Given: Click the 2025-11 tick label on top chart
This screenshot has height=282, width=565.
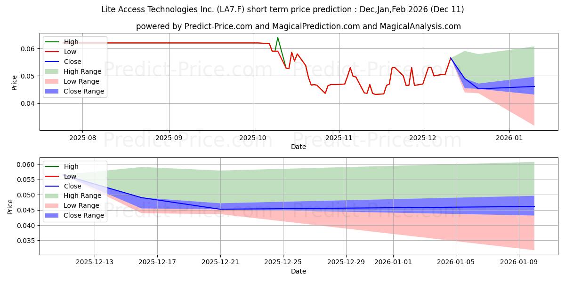Looking at the screenshot, I should click(339, 138).
